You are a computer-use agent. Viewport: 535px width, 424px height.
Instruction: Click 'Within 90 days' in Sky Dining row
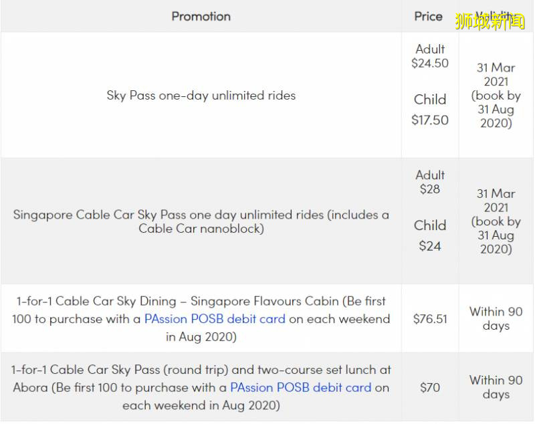click(496, 319)
